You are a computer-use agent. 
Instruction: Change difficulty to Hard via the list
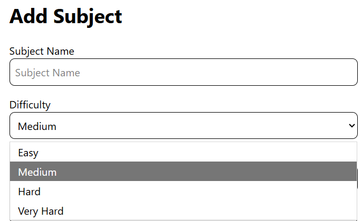[x=183, y=191]
